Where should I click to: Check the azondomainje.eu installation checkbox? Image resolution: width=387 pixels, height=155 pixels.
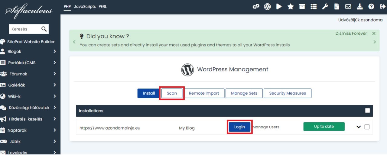coord(367,127)
